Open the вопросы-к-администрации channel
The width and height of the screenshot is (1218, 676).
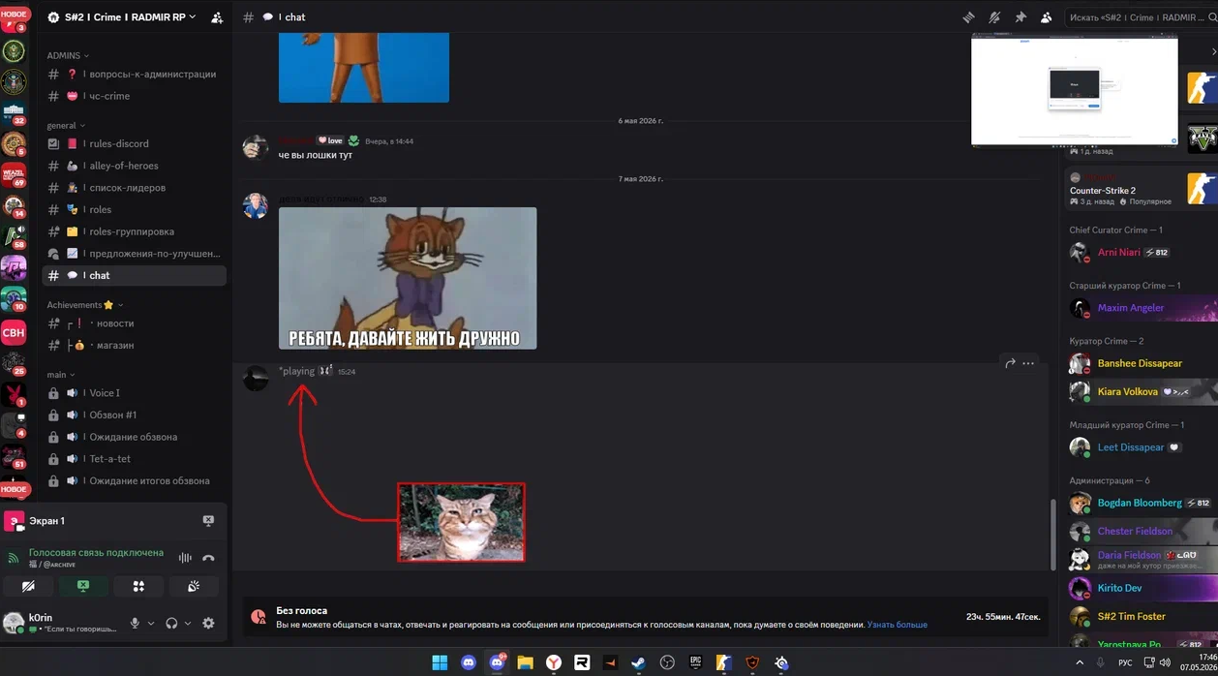(135, 75)
